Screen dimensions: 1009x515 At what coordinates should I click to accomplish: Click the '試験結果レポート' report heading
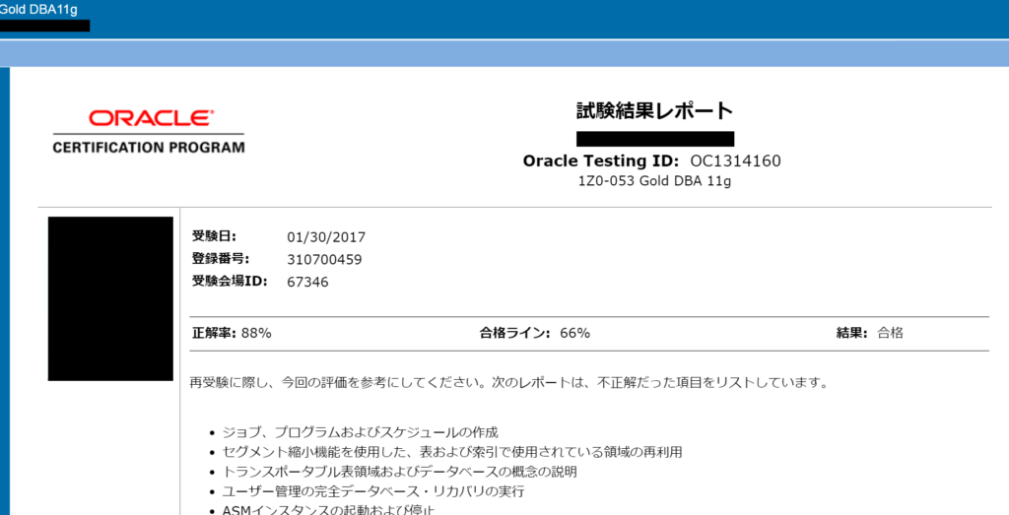tap(655, 111)
